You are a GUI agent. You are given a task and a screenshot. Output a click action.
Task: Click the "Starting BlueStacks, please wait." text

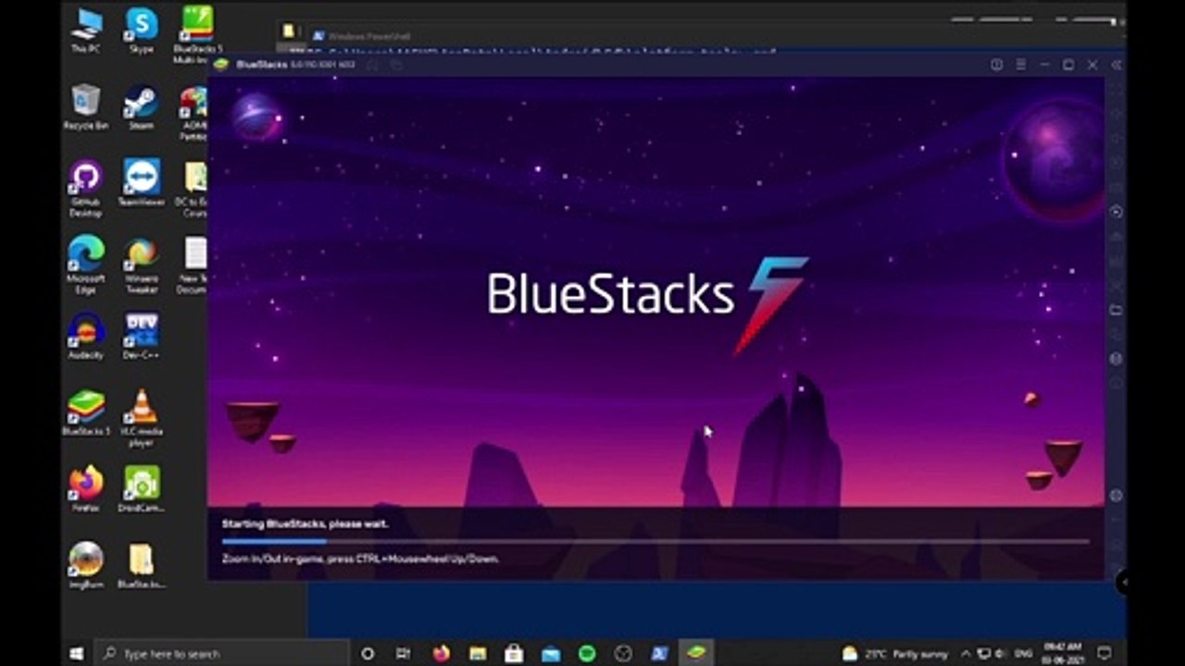[x=306, y=524]
